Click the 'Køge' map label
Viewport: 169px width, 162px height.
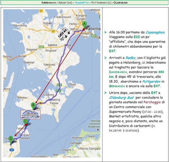pyautogui.click(x=68, y=45)
